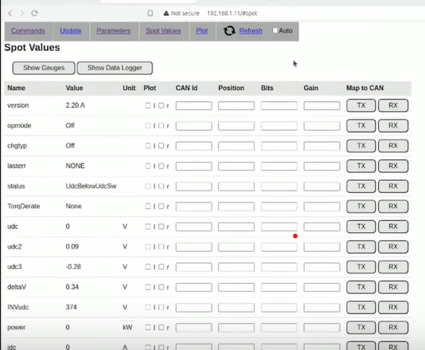
Task: Tick the left plot checkbox for opmode
Action: coord(148,125)
